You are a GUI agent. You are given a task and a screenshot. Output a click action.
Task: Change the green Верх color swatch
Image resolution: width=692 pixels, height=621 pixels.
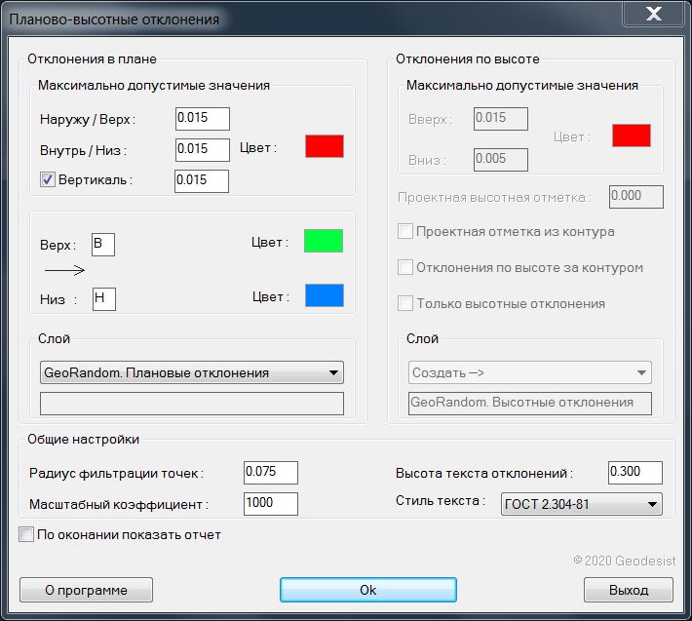click(x=324, y=241)
